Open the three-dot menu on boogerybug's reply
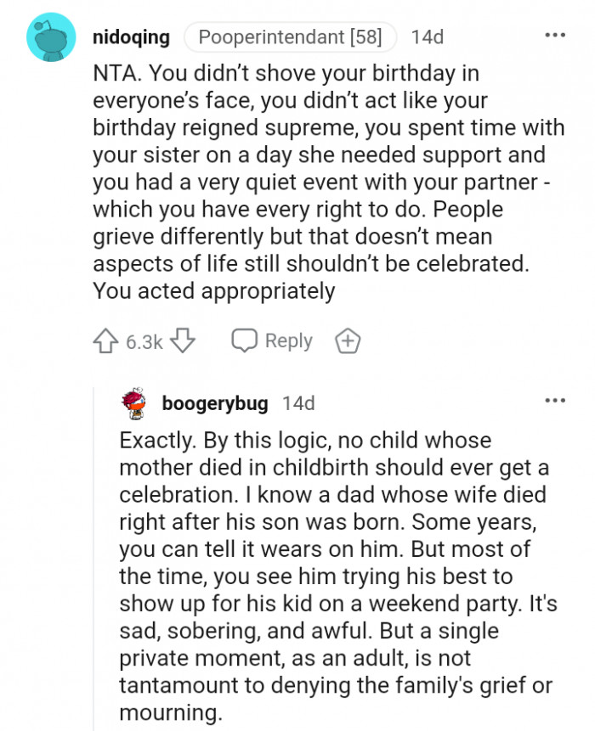Image resolution: width=595 pixels, height=731 pixels. tap(553, 400)
